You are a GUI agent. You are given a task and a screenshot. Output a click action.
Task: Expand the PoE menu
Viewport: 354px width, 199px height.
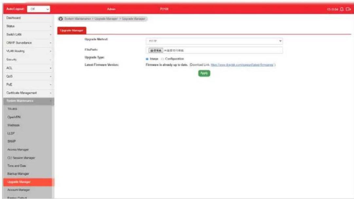click(x=29, y=85)
